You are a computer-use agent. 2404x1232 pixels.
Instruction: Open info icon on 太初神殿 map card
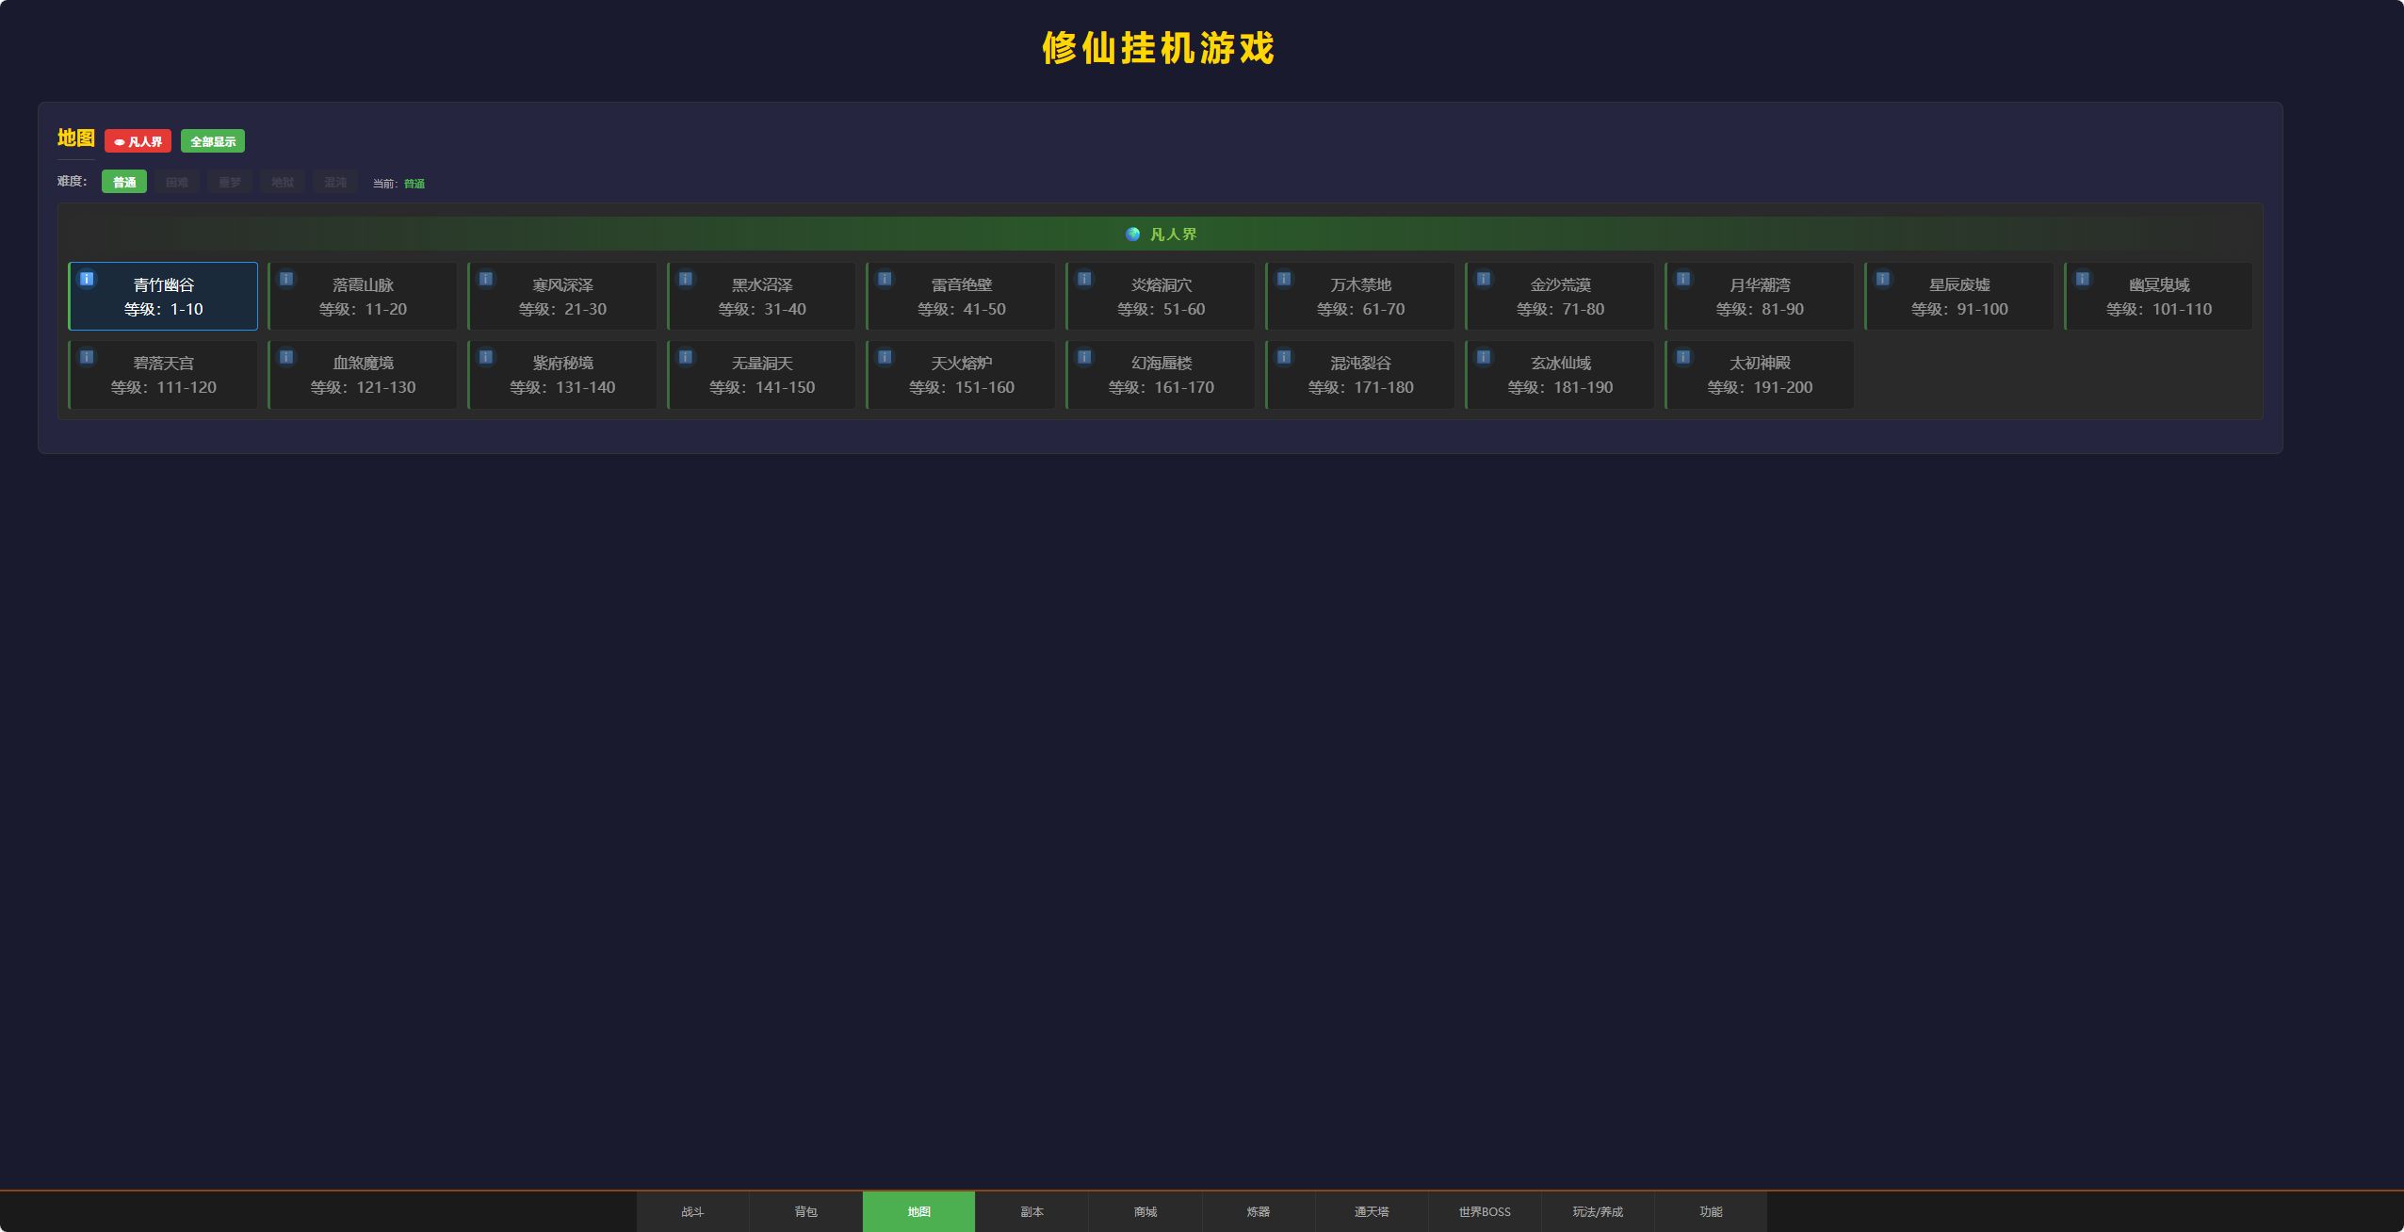tap(1683, 357)
